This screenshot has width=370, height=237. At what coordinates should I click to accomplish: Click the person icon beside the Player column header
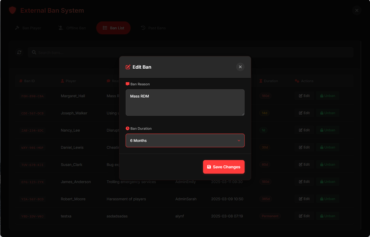62,81
